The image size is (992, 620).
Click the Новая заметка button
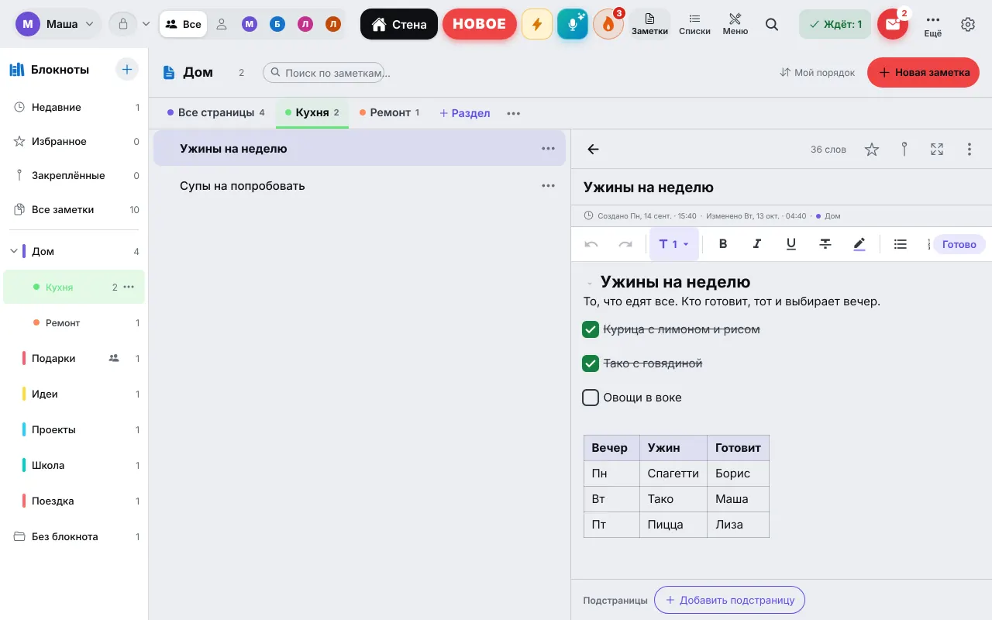(923, 72)
